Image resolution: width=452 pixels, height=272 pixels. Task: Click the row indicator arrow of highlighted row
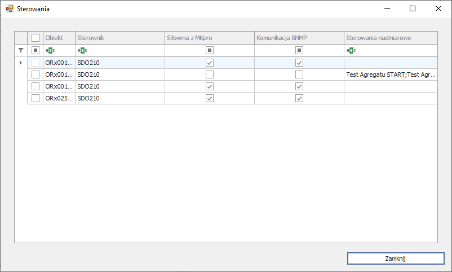[x=21, y=63]
